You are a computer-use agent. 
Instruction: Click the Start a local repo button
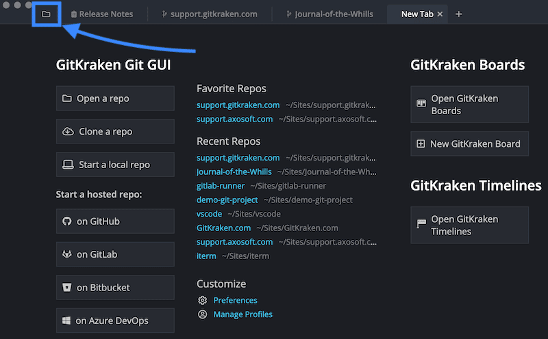pos(115,165)
